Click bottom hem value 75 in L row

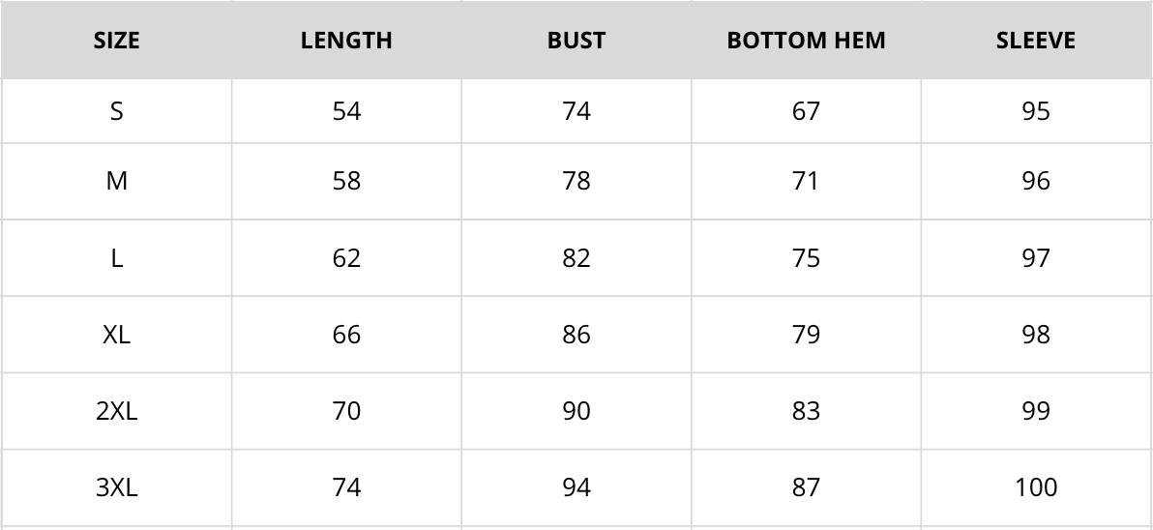806,258
